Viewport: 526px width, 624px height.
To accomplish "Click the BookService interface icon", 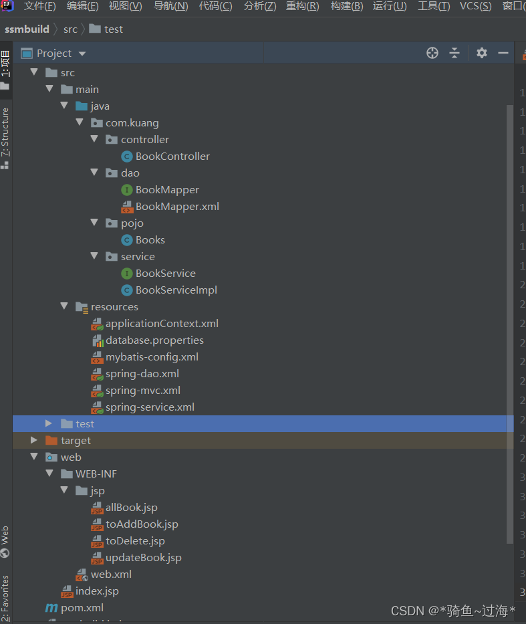I will click(127, 274).
